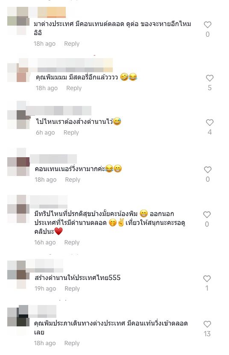Open avatar of the 19h ago commenter

click(18, 274)
